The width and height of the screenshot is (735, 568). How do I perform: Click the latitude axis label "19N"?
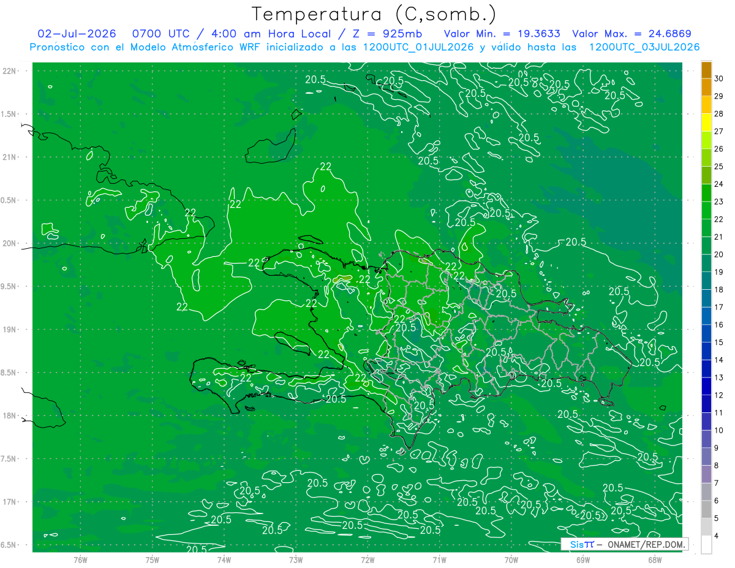pos(10,330)
